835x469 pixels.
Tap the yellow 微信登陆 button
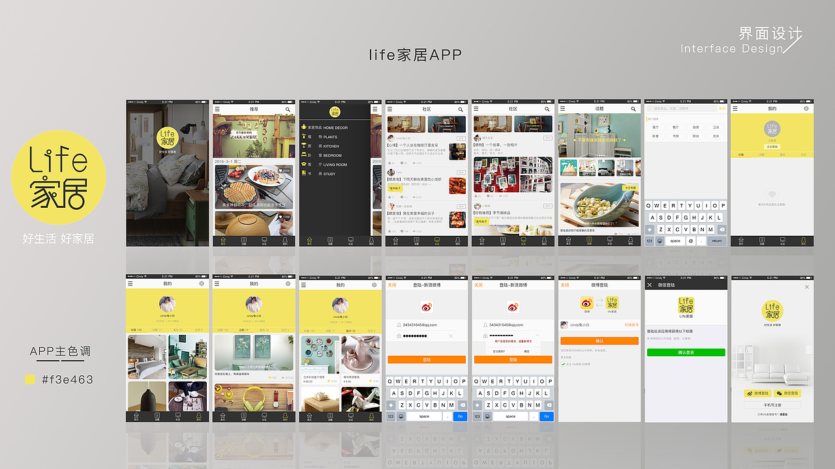pyautogui.click(x=787, y=393)
